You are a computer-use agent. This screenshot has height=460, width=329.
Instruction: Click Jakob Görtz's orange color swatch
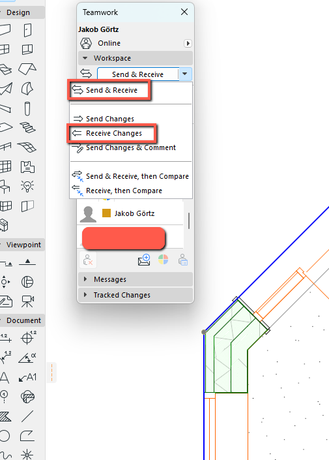pos(106,213)
